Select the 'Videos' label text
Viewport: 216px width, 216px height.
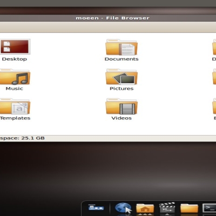122,118
